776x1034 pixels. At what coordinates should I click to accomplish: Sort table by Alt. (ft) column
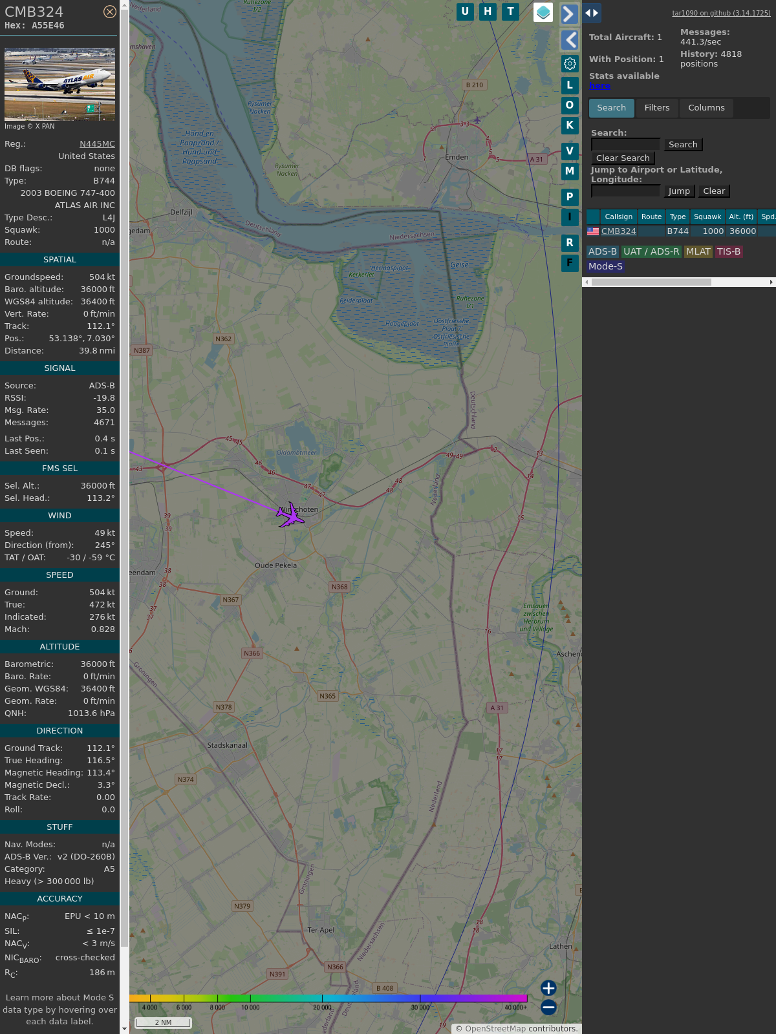pyautogui.click(x=741, y=217)
